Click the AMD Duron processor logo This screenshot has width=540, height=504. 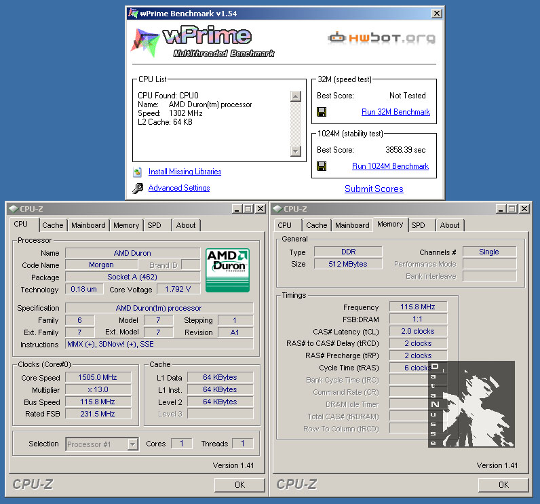coord(228,270)
